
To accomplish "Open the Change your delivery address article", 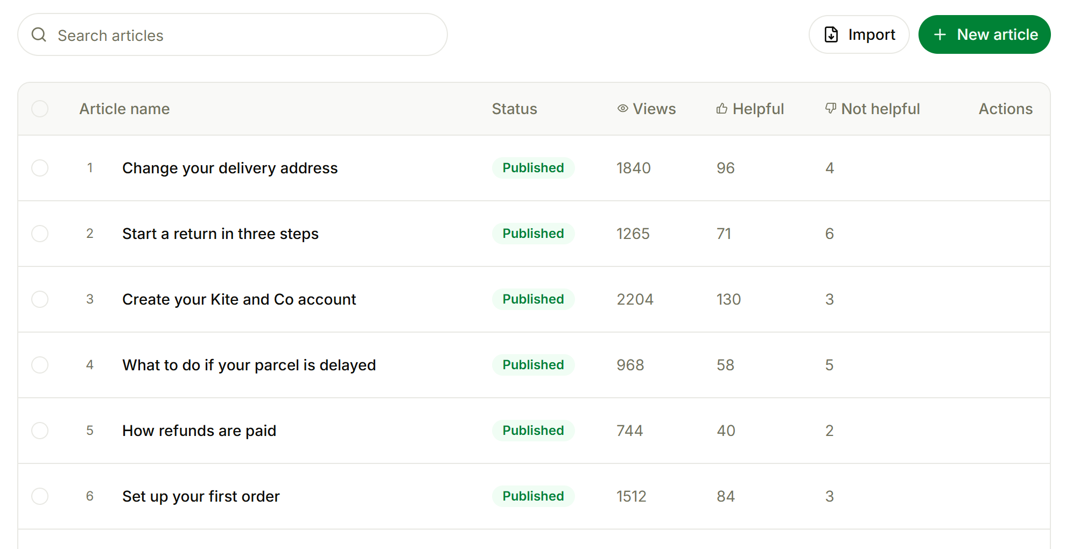I will point(230,168).
